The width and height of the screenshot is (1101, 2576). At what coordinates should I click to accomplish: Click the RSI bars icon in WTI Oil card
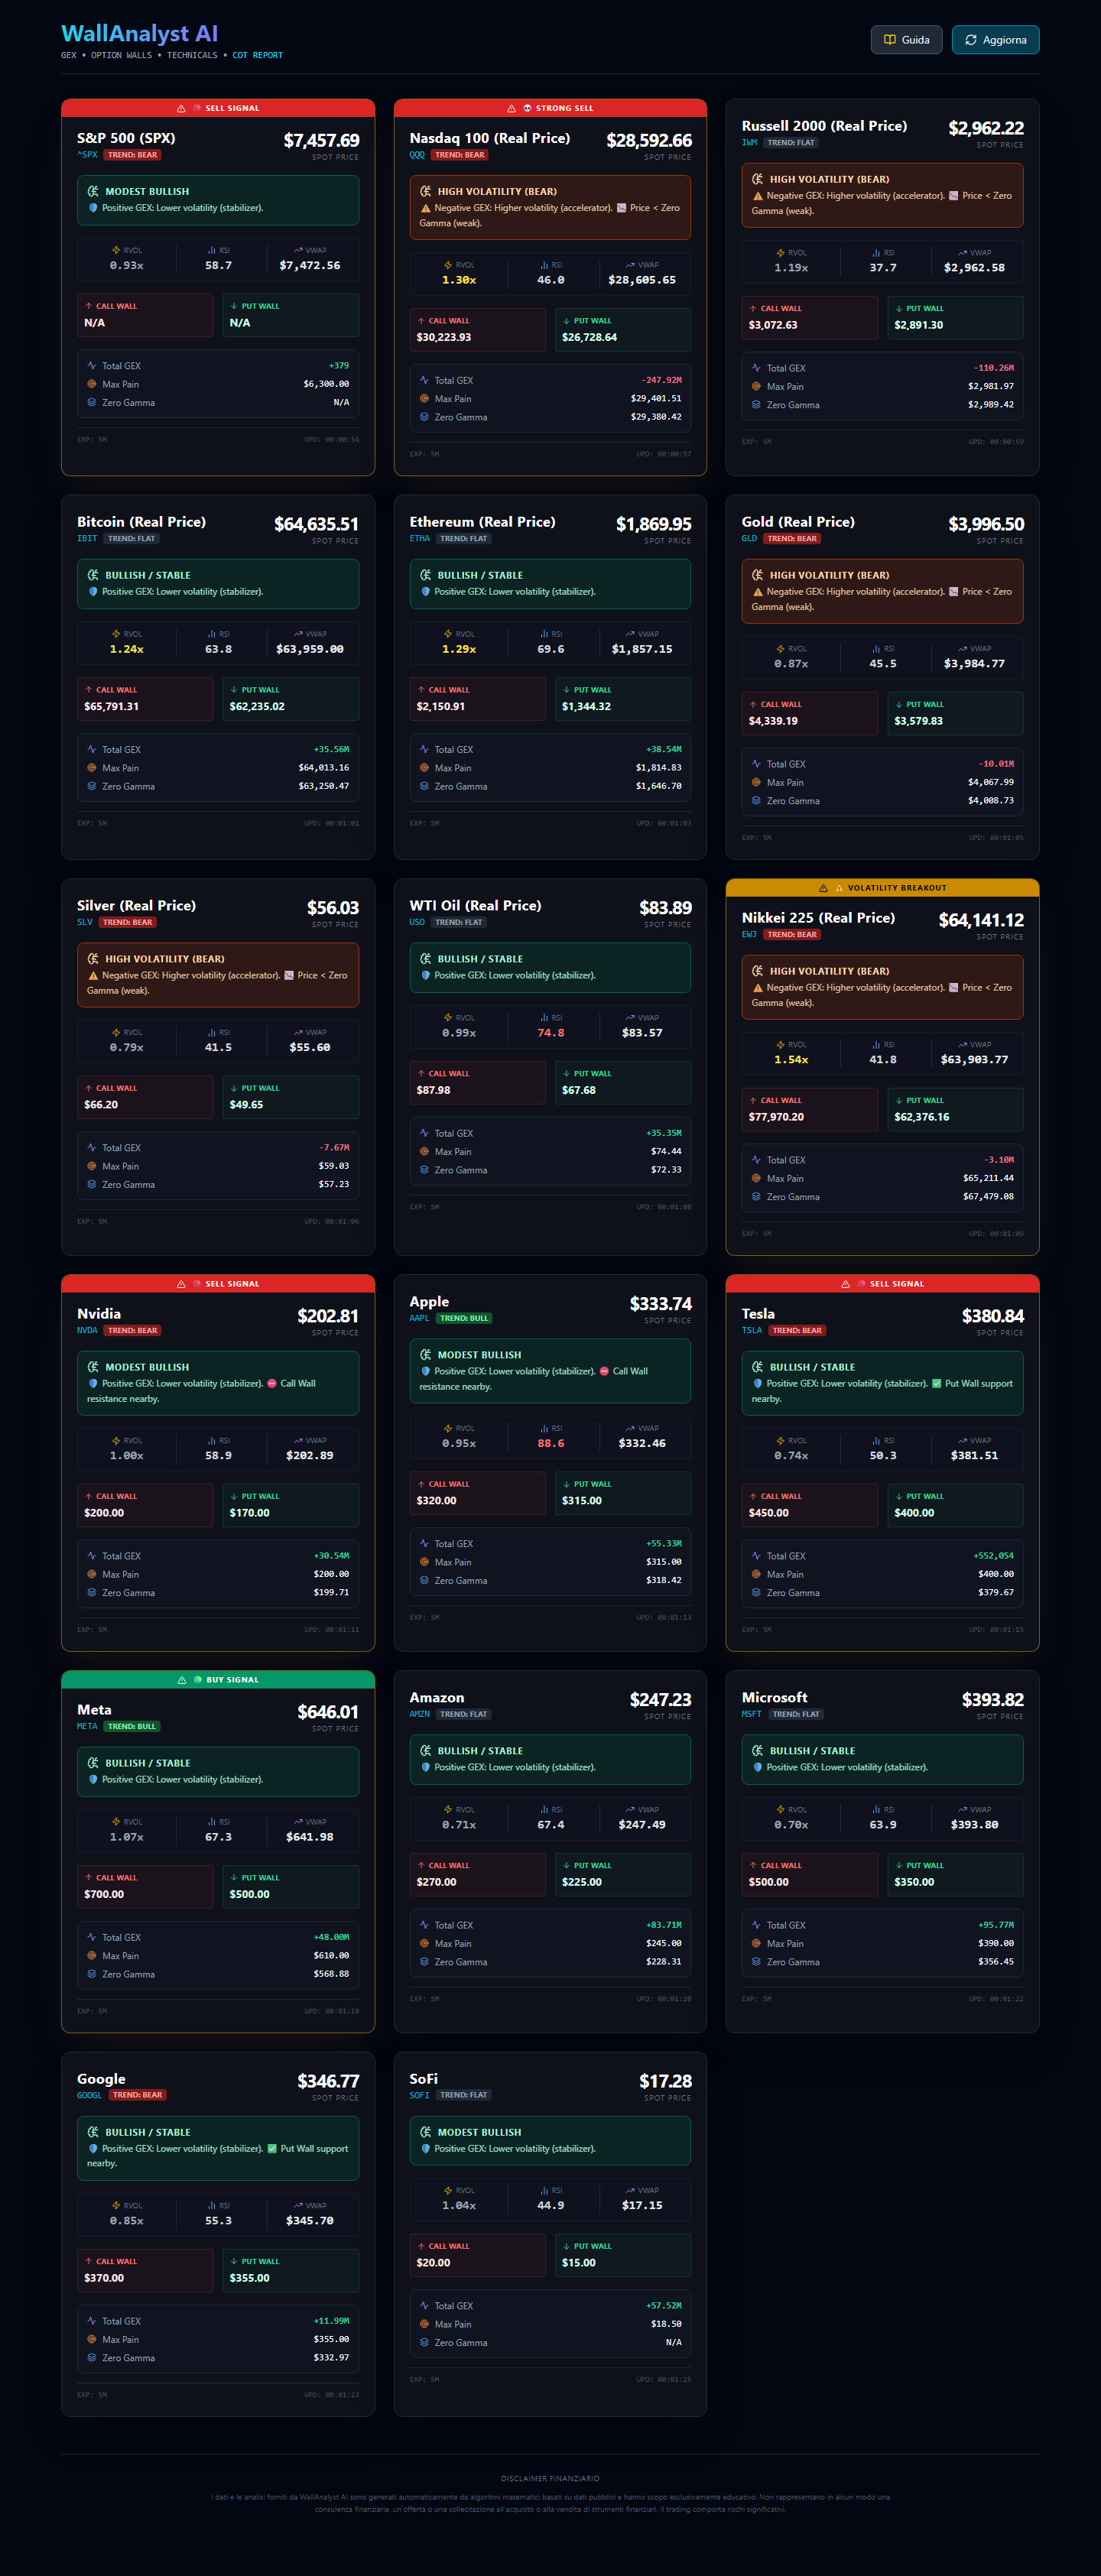[544, 1018]
